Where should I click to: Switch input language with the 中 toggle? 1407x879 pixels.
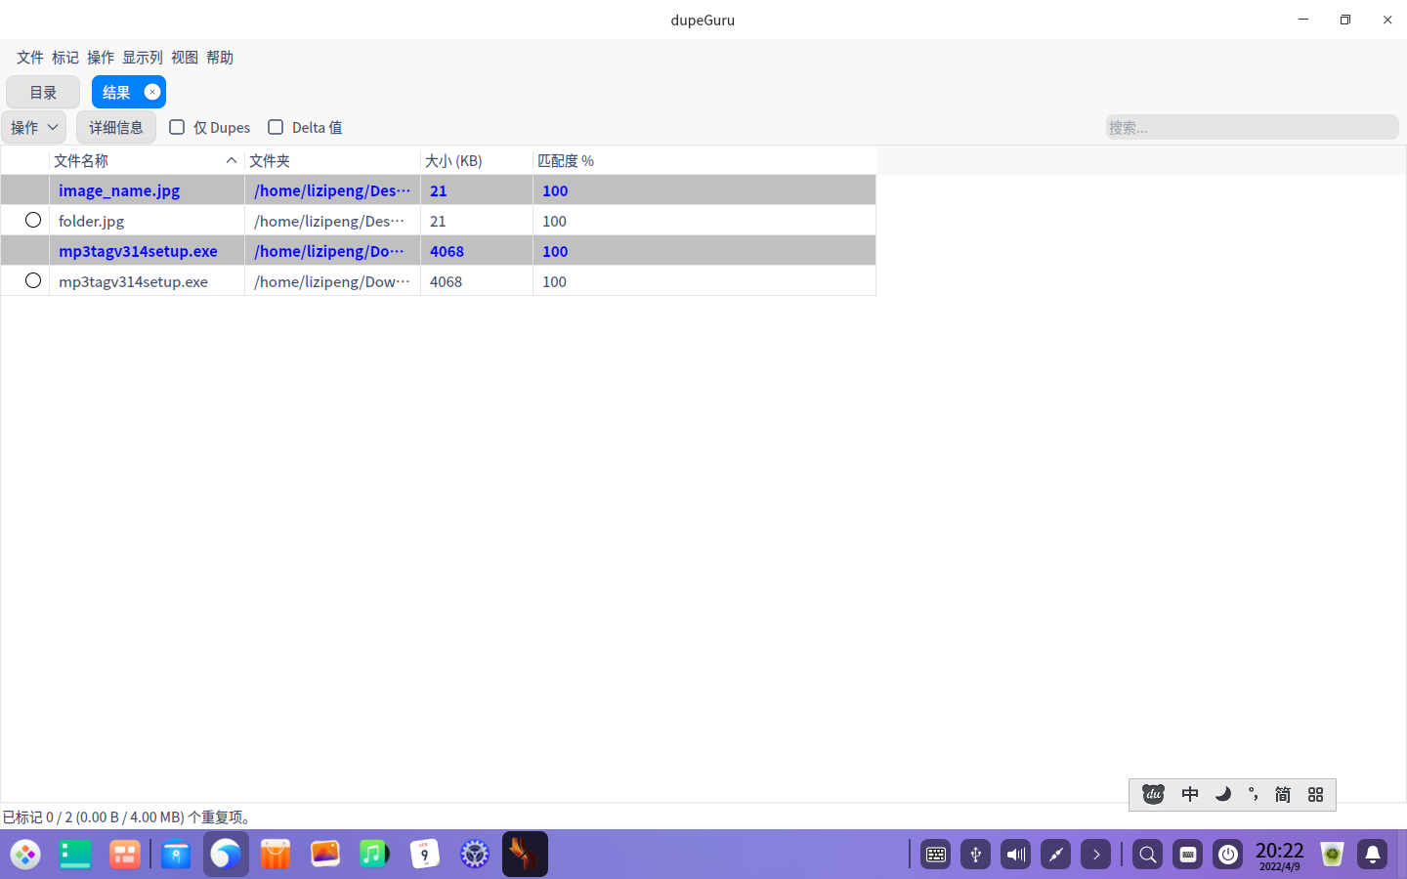coord(1190,794)
